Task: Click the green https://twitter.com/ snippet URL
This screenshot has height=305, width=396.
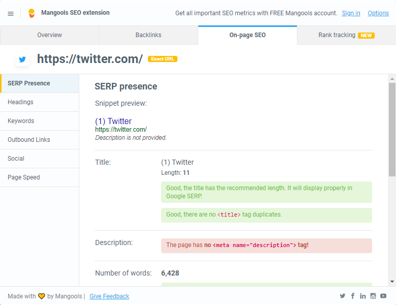Action: click(x=120, y=130)
